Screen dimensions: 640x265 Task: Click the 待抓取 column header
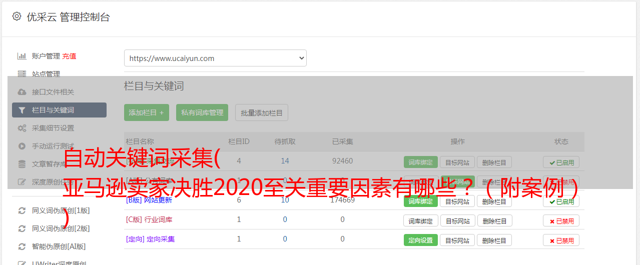(x=285, y=141)
